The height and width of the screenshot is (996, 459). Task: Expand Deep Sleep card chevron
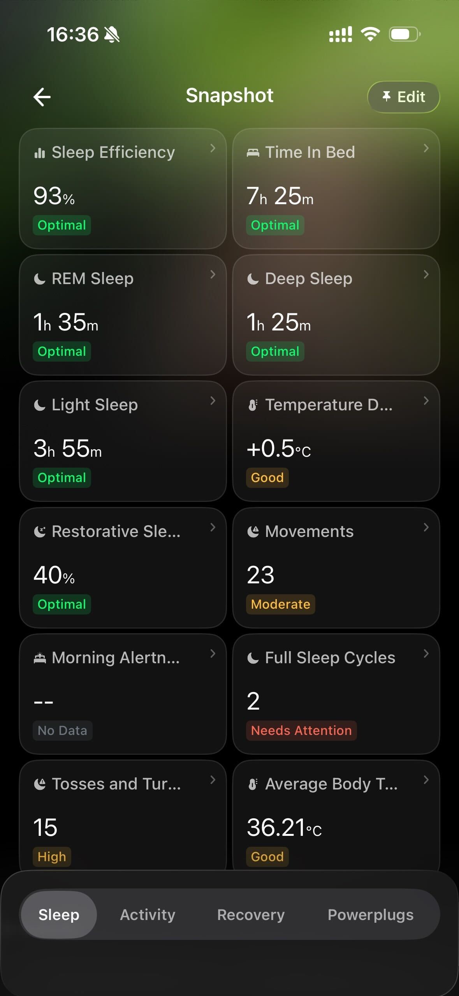[426, 274]
